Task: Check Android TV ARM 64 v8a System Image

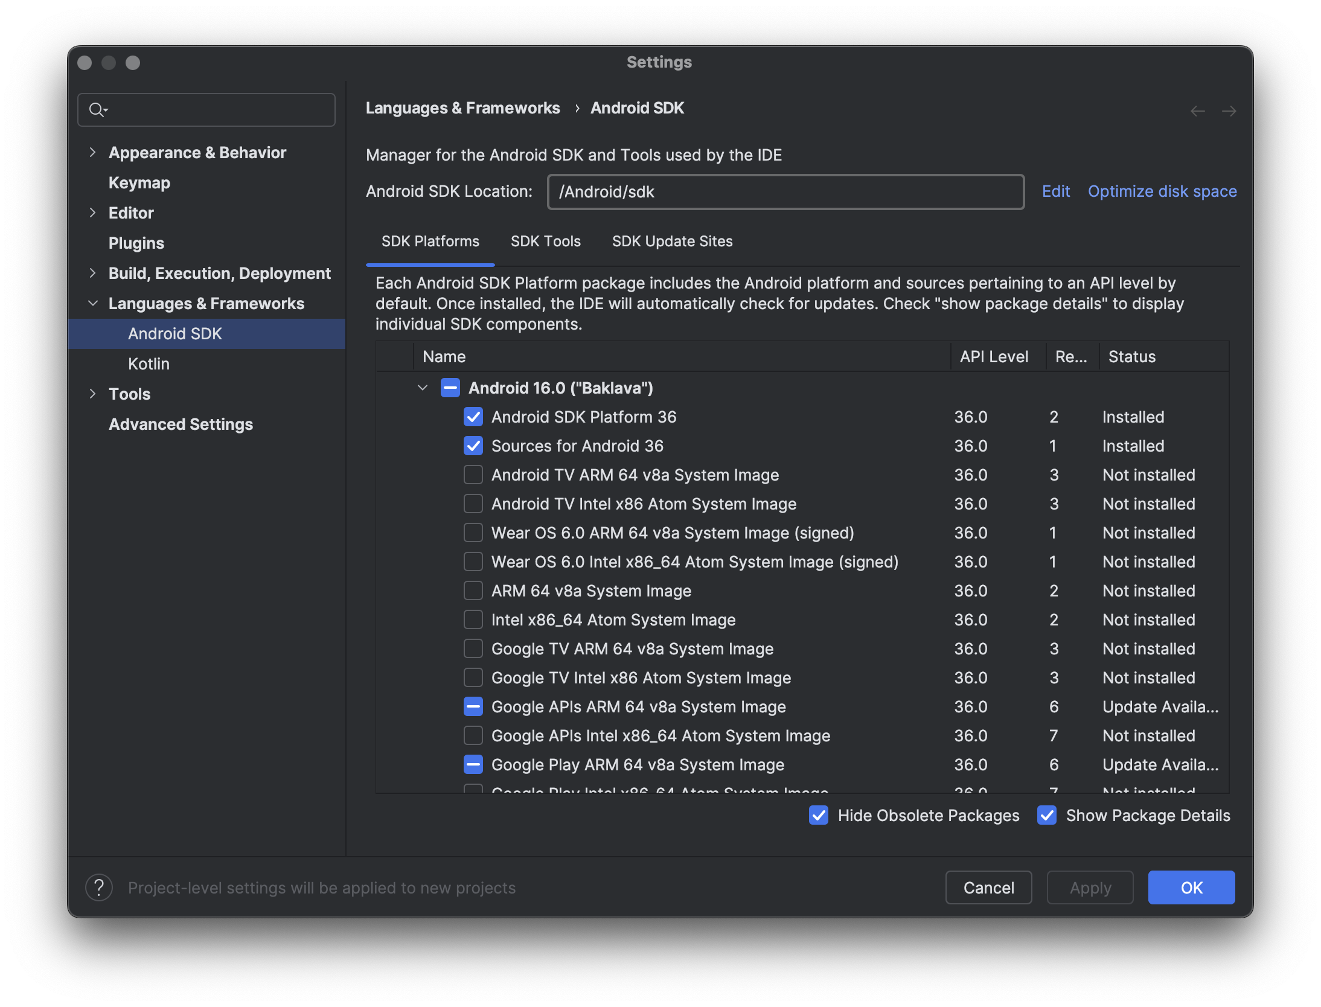Action: pos(473,475)
